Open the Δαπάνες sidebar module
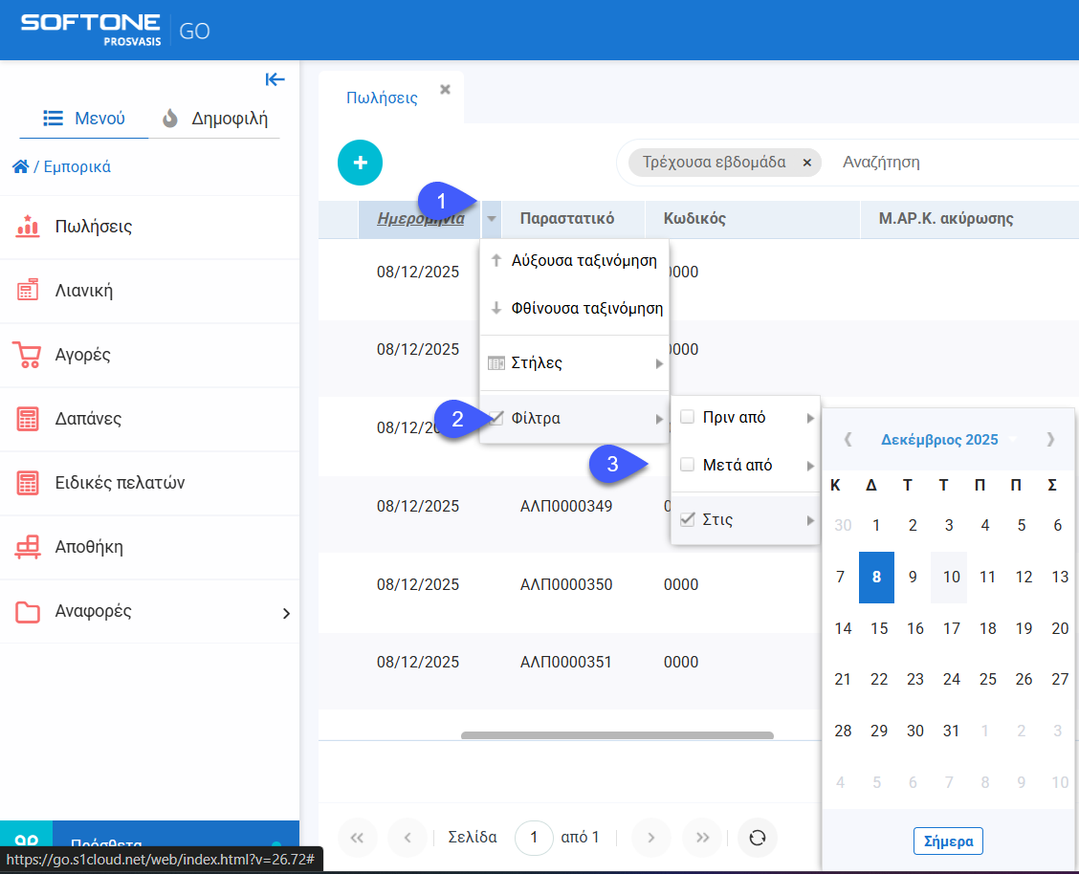1079x874 pixels. [88, 419]
